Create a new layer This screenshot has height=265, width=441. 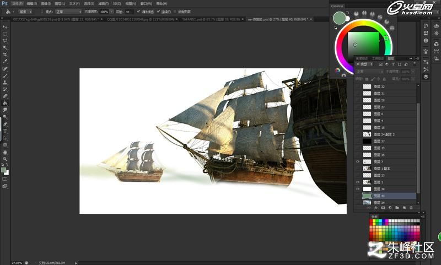coord(404,208)
